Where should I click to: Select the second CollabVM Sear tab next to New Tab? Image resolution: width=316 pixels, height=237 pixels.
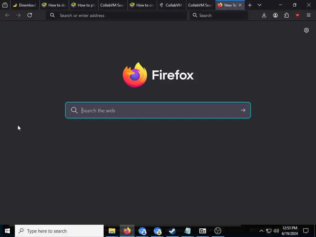click(201, 5)
